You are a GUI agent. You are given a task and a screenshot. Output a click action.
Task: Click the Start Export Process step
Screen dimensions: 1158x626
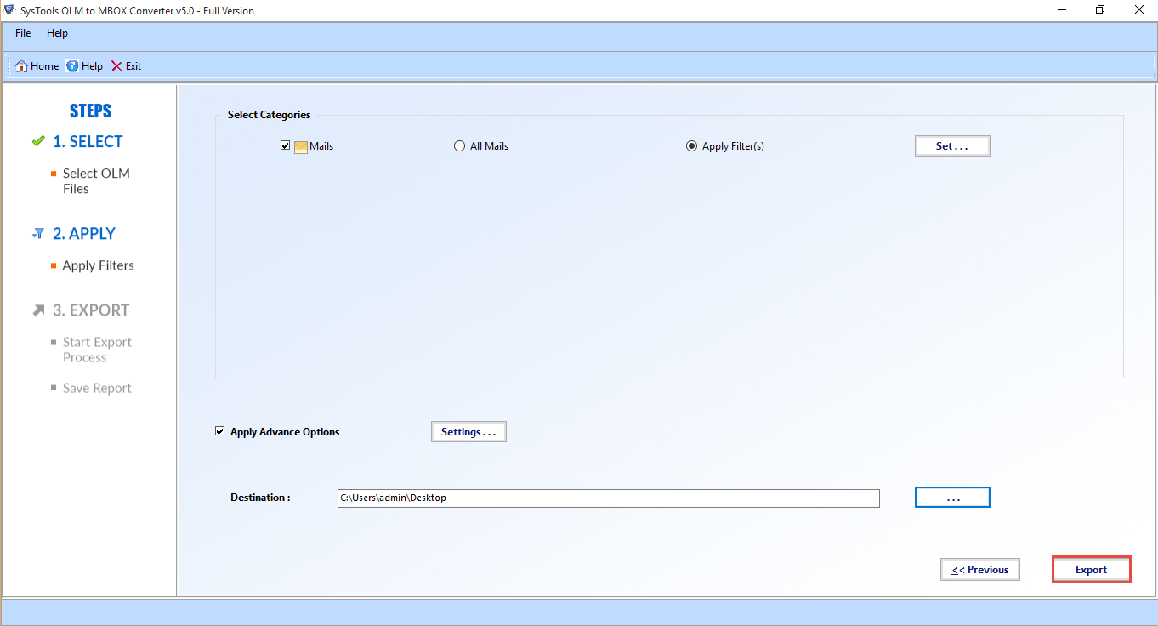(97, 350)
